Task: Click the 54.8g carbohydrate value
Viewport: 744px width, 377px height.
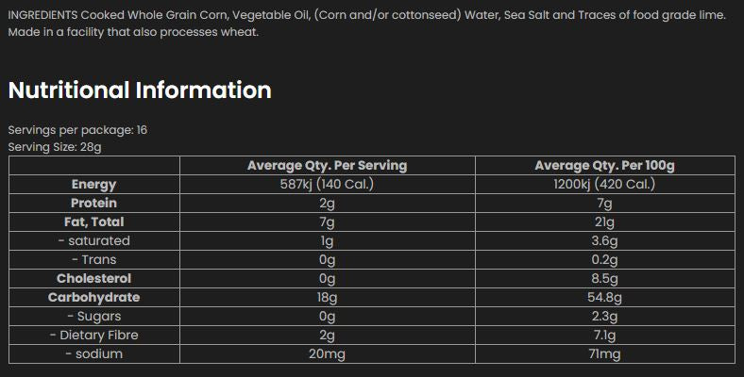Action: [604, 298]
